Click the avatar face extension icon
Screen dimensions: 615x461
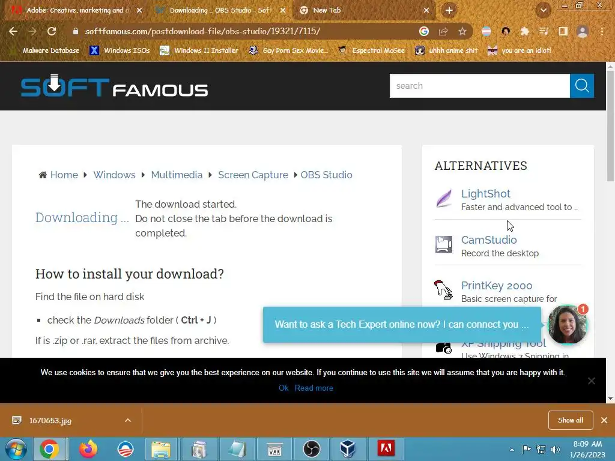point(506,31)
